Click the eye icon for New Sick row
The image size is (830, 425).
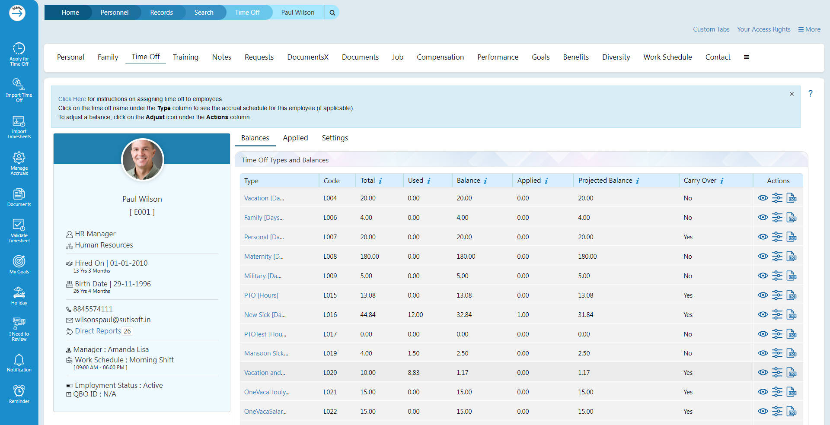tap(763, 315)
